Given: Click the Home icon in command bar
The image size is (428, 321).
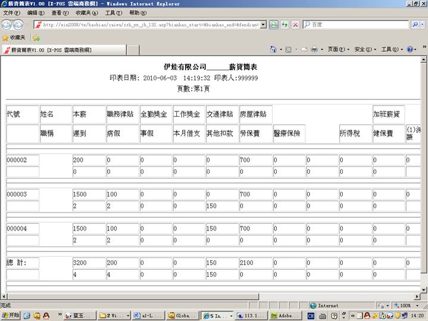Looking at the screenshot, I should [x=273, y=49].
